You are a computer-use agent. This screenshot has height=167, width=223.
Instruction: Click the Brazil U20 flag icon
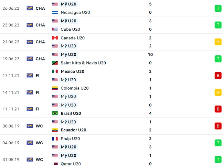(55, 113)
